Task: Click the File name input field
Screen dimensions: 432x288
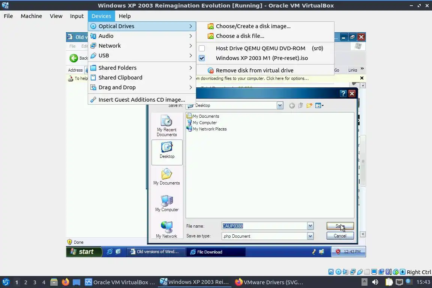Action: coord(264,226)
